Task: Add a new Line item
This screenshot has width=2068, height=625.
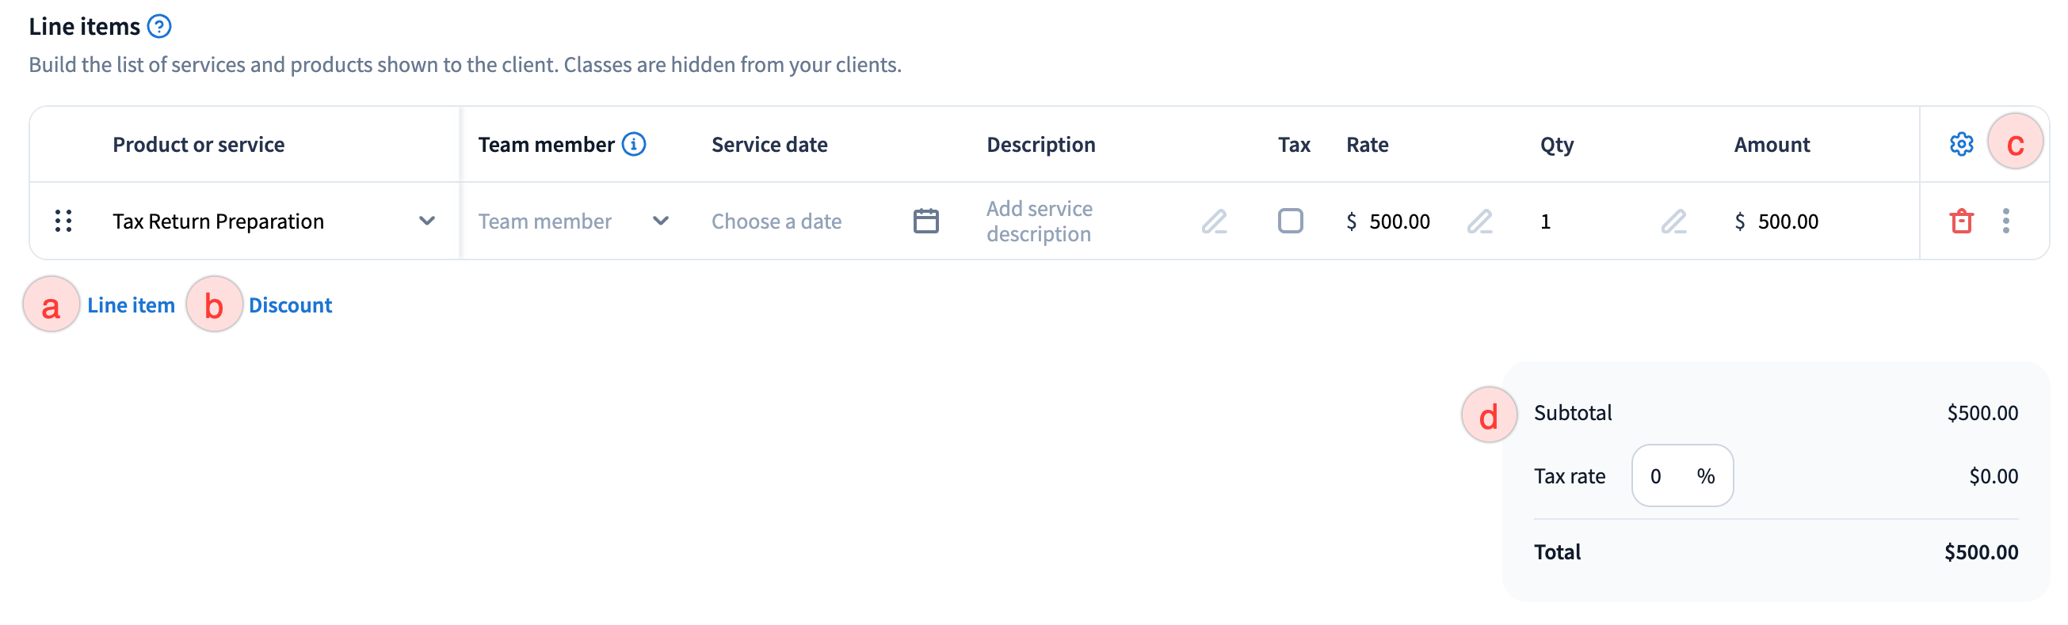Action: coord(130,305)
